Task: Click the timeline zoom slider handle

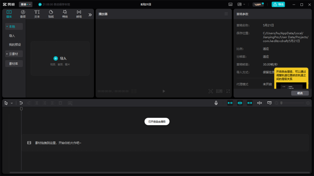Action: pyautogui.click(x=281, y=103)
